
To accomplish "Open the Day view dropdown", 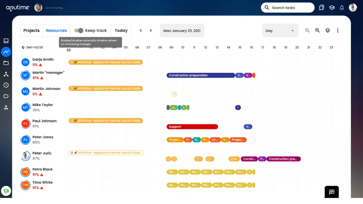I will 280,31.
